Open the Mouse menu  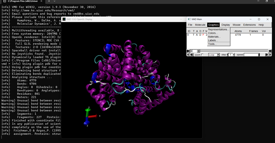(x=237, y=25)
